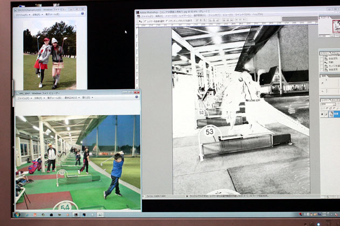Click the red system tray icon

pos(301,214)
